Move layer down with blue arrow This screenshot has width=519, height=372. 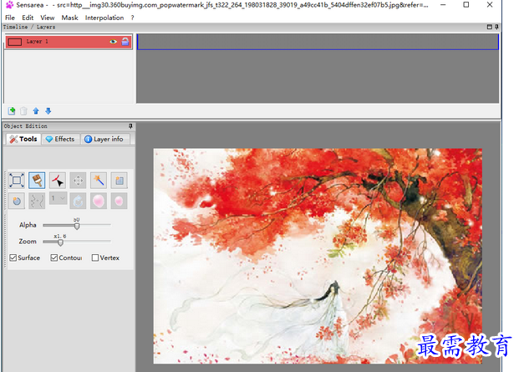48,111
